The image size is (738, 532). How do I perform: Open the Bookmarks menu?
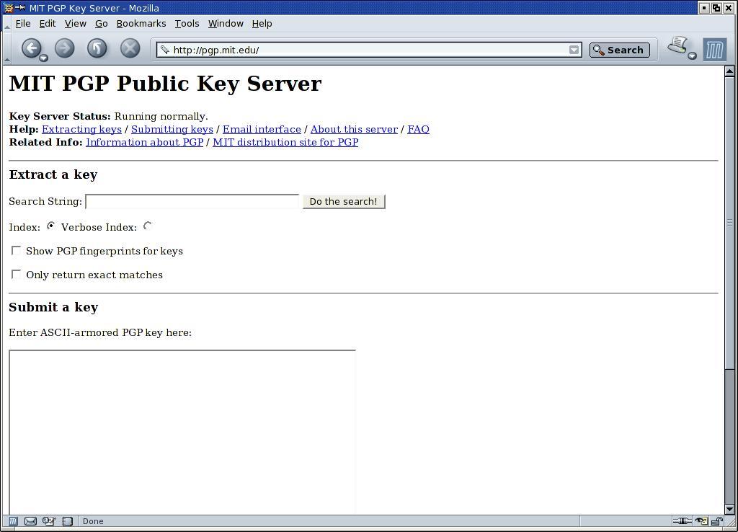(141, 24)
